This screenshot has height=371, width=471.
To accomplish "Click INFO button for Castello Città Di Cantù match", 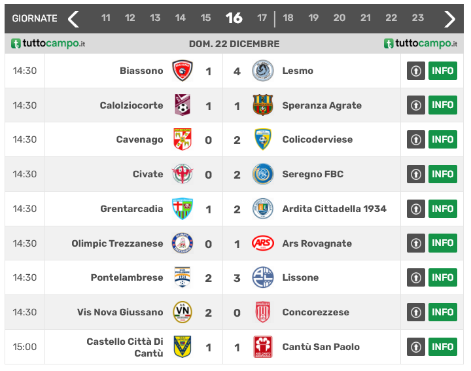I will pyautogui.click(x=442, y=347).
